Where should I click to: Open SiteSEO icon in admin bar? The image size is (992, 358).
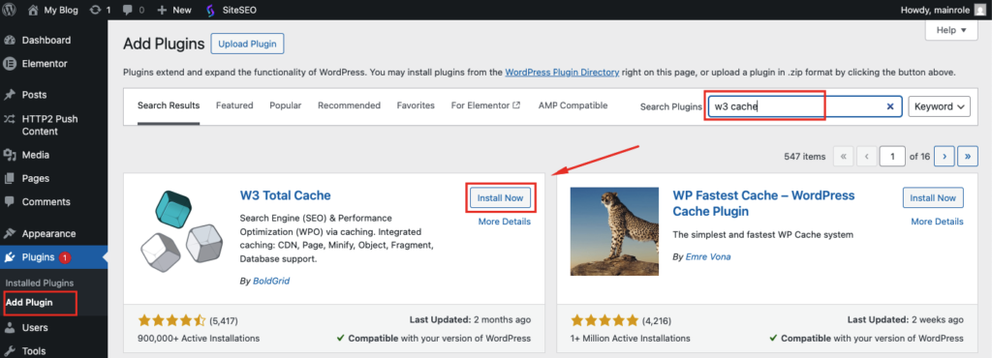coord(210,10)
